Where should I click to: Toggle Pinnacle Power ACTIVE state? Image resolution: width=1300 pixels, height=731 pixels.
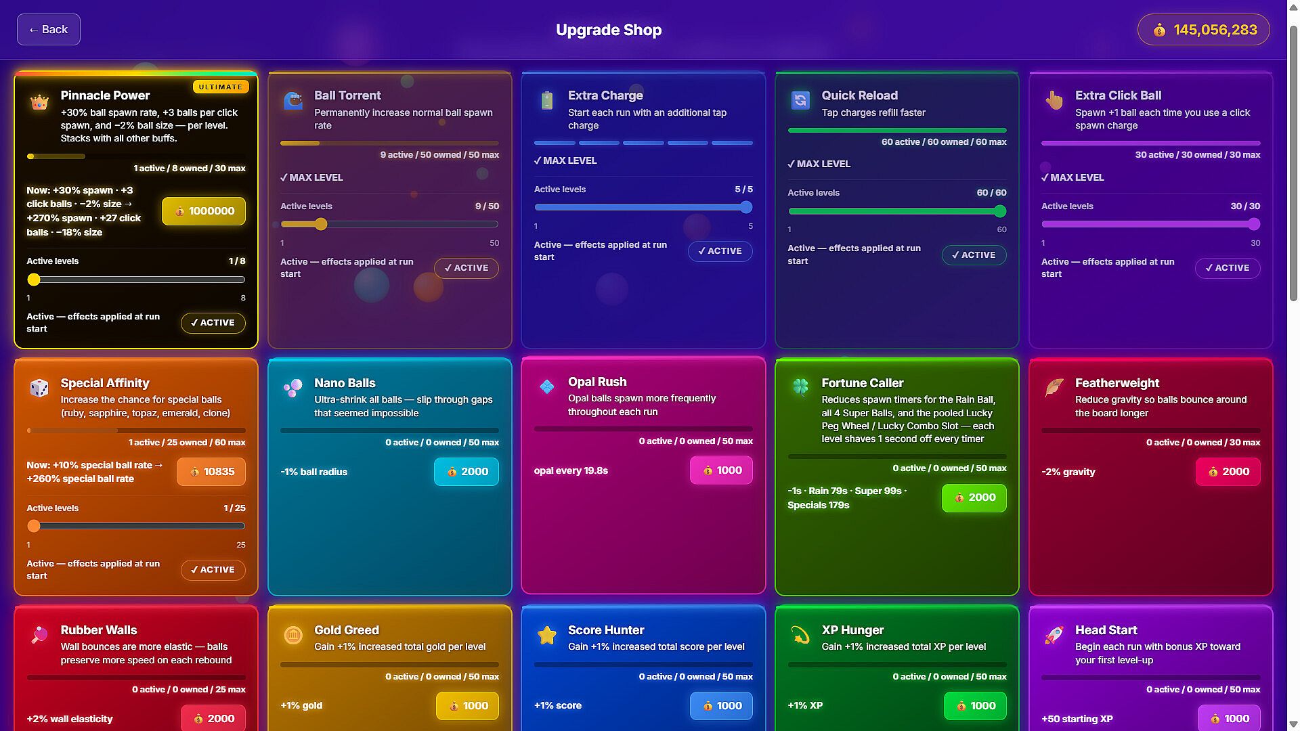213,323
